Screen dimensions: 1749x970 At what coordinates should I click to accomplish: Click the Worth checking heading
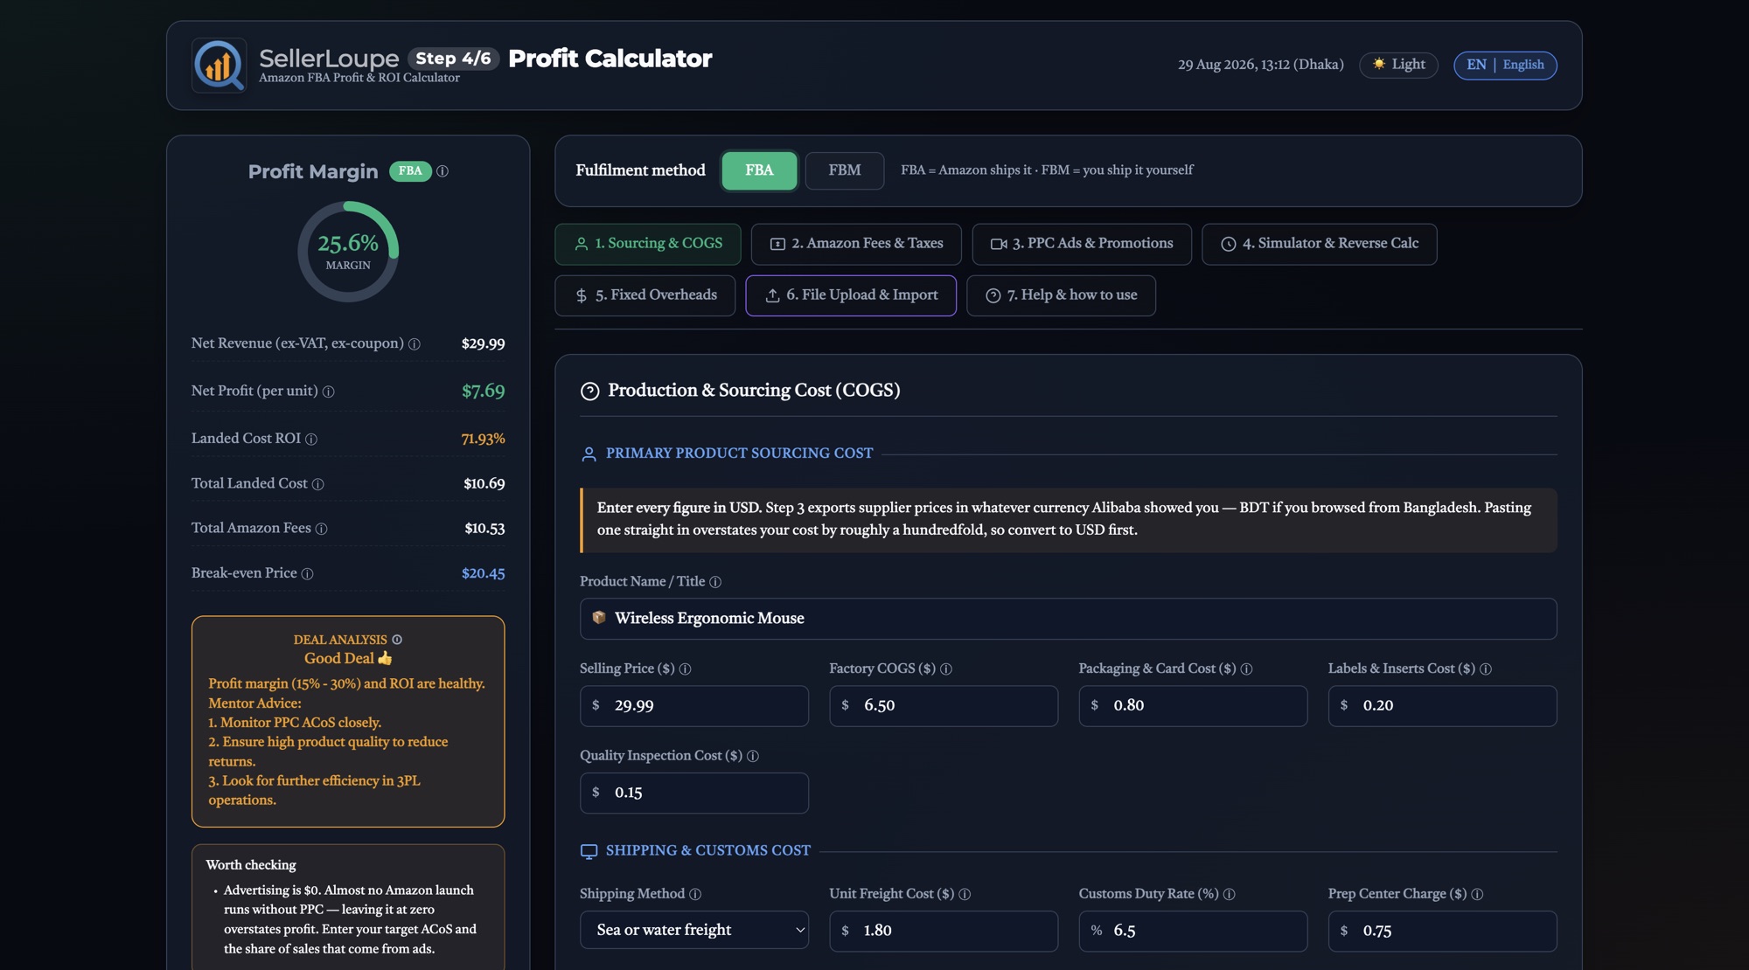251,865
